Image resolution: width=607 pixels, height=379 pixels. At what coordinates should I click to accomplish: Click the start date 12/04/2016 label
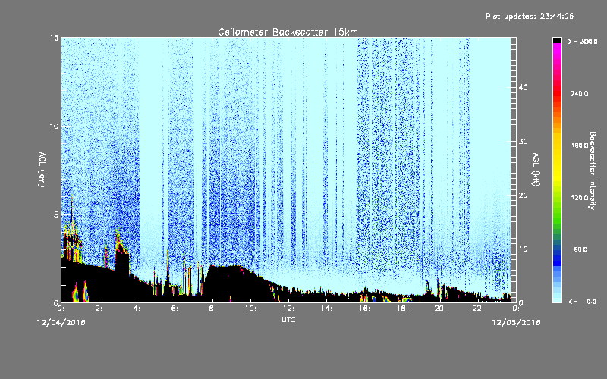[61, 322]
